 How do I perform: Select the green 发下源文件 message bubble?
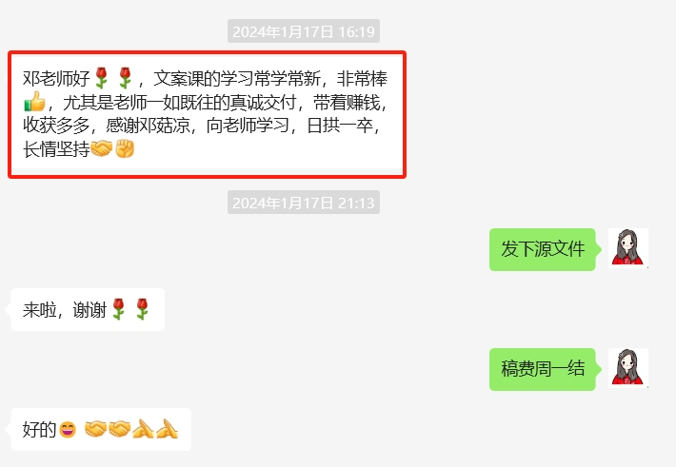(545, 249)
